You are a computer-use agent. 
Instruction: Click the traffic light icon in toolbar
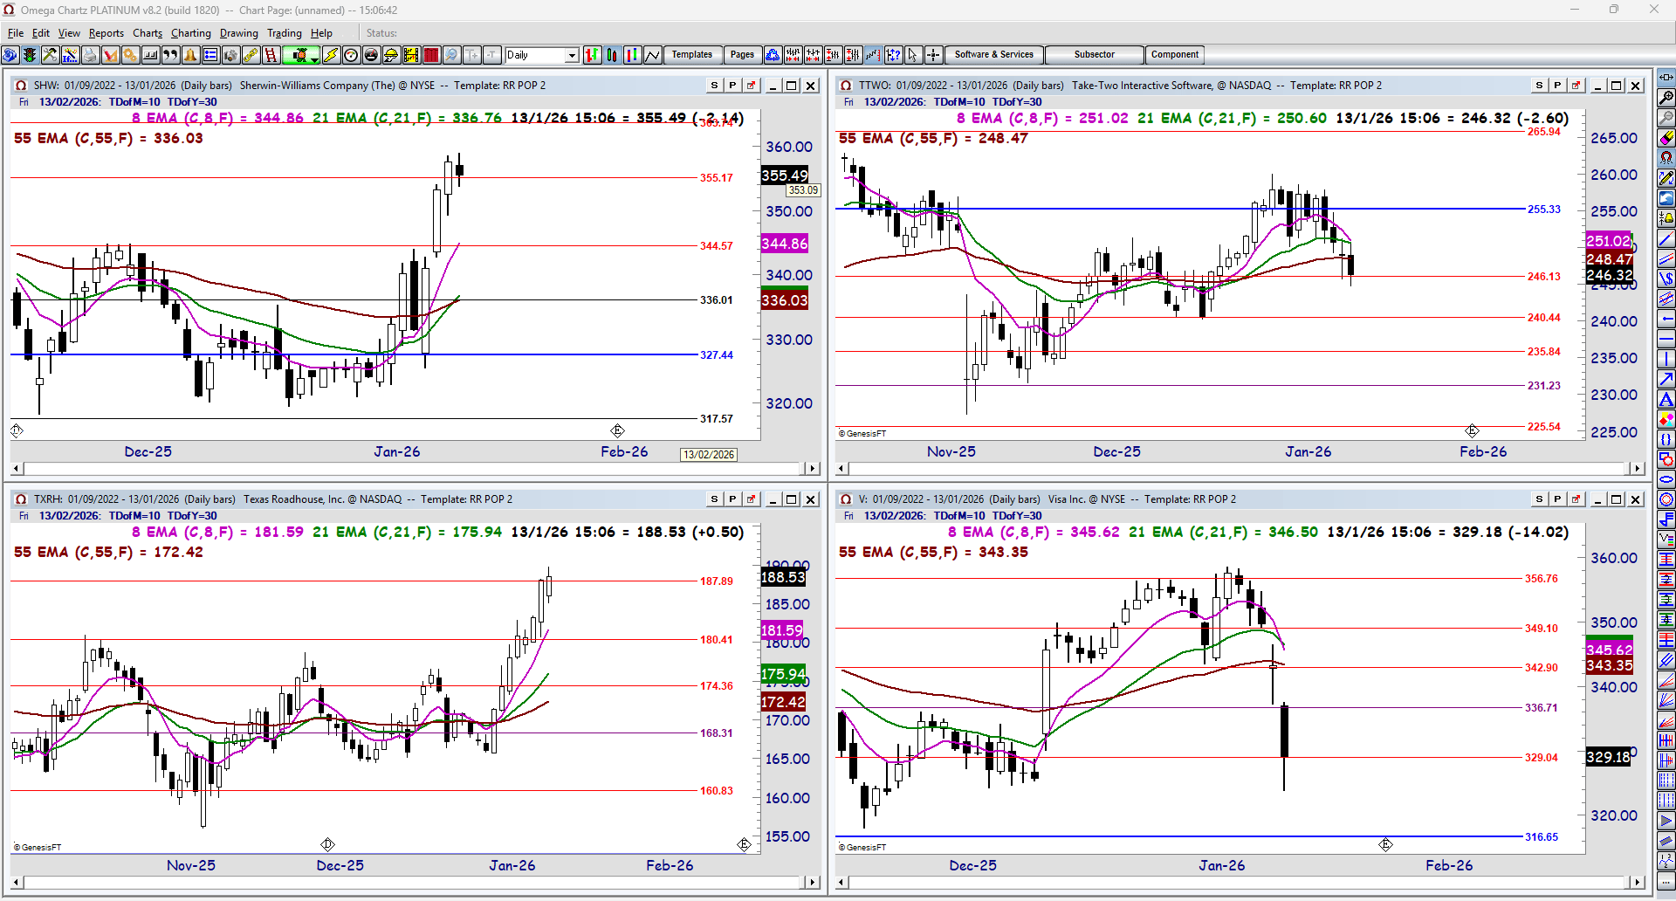[x=30, y=55]
